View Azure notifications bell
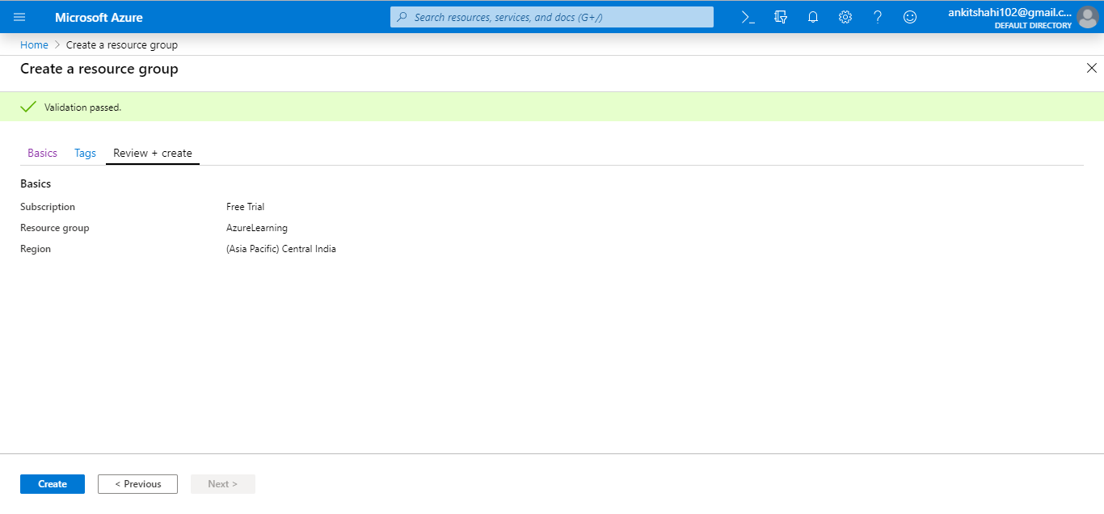The image size is (1104, 514). [x=813, y=16]
